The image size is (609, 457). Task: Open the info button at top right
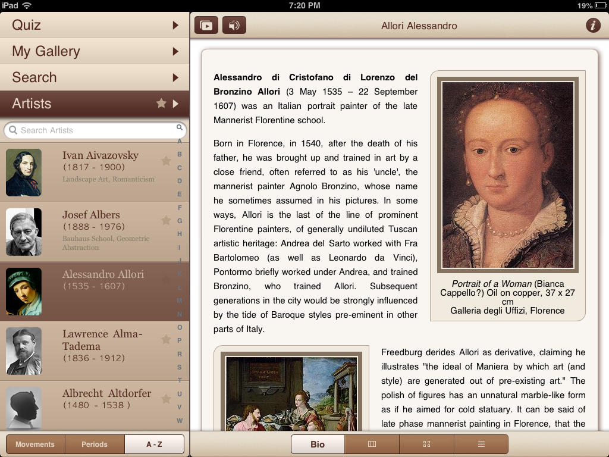tap(592, 26)
